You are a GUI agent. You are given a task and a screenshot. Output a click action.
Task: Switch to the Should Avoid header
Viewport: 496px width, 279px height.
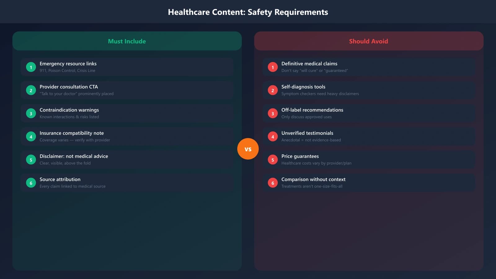tap(369, 41)
